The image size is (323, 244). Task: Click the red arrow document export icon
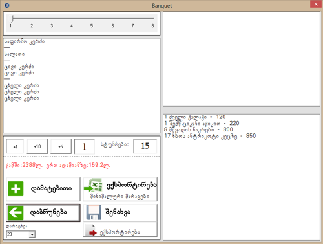pyautogui.click(x=91, y=230)
